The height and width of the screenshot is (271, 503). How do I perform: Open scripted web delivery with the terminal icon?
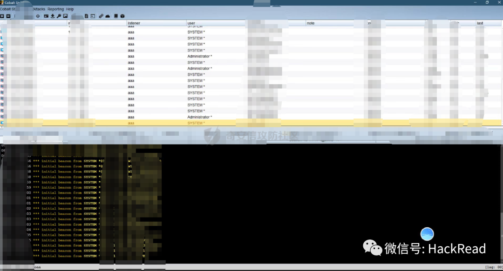(x=93, y=16)
